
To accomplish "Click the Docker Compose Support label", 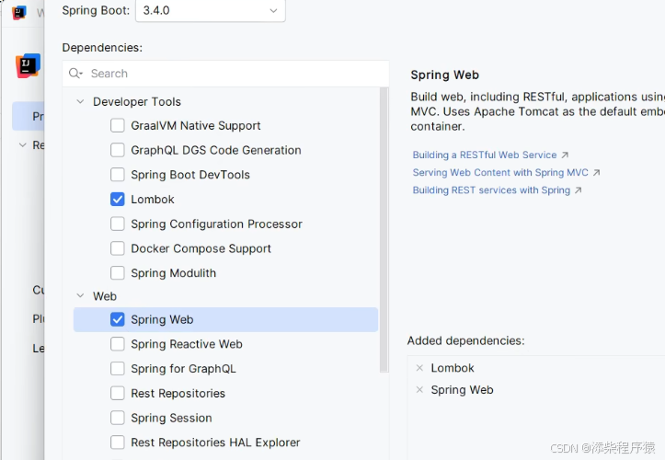I will tap(201, 248).
